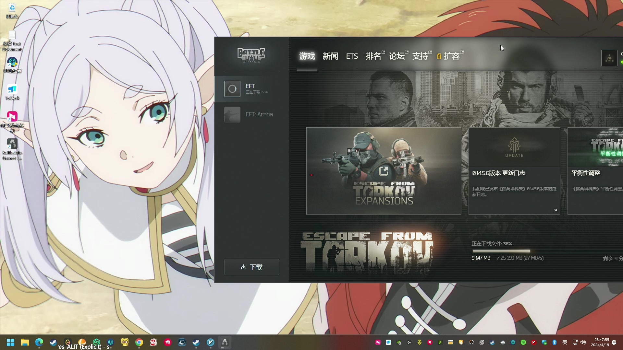
Task: Click the 下载 download button
Action: (251, 267)
